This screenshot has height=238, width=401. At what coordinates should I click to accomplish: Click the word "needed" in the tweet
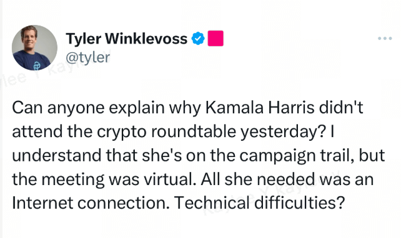pos(285,179)
